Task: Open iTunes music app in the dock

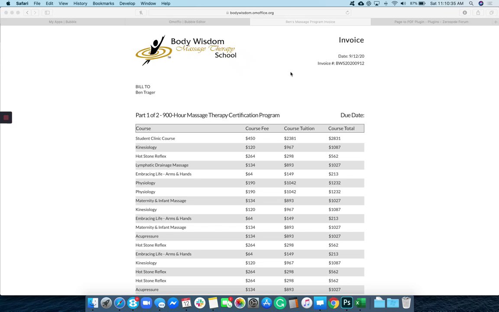Action: tap(307, 303)
